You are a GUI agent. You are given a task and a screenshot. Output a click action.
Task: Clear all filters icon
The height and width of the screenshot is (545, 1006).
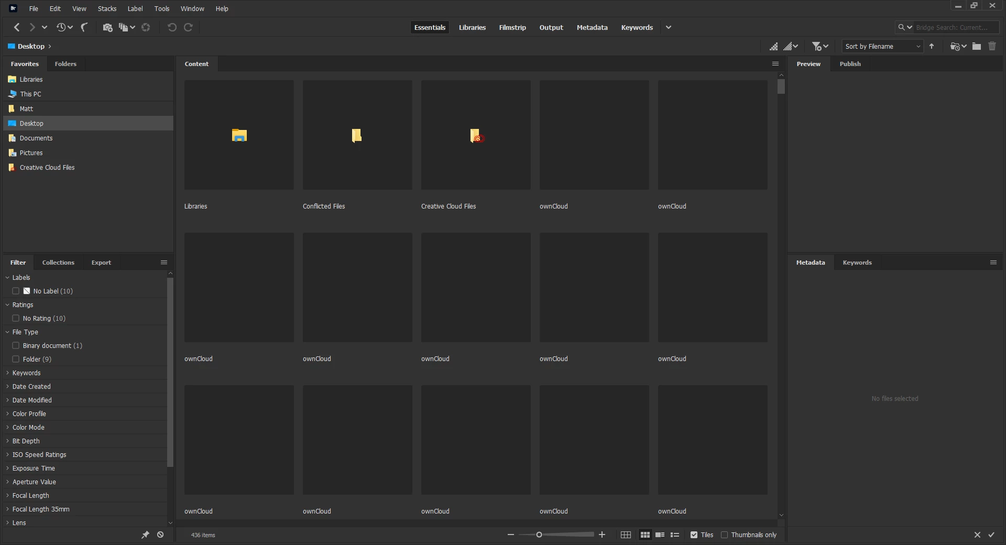[x=160, y=535]
